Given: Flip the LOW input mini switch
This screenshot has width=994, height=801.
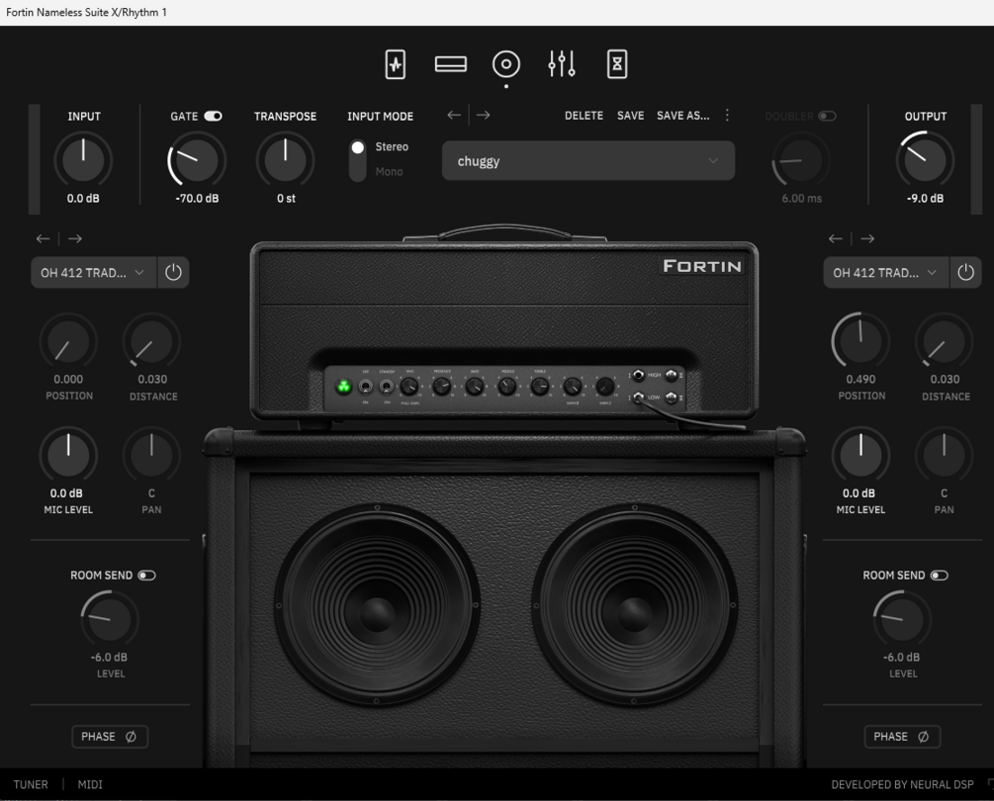Looking at the screenshot, I should pyautogui.click(x=672, y=398).
